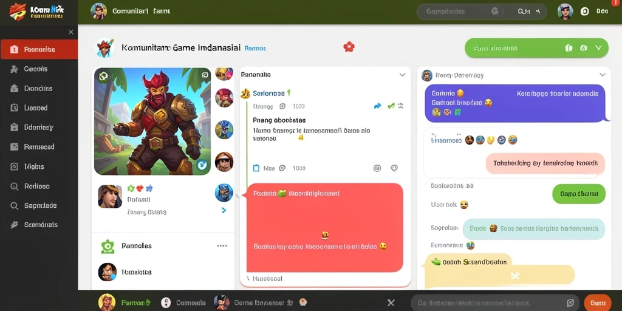Click the large red chat bubble
622x311 pixels.
pyautogui.click(x=324, y=228)
